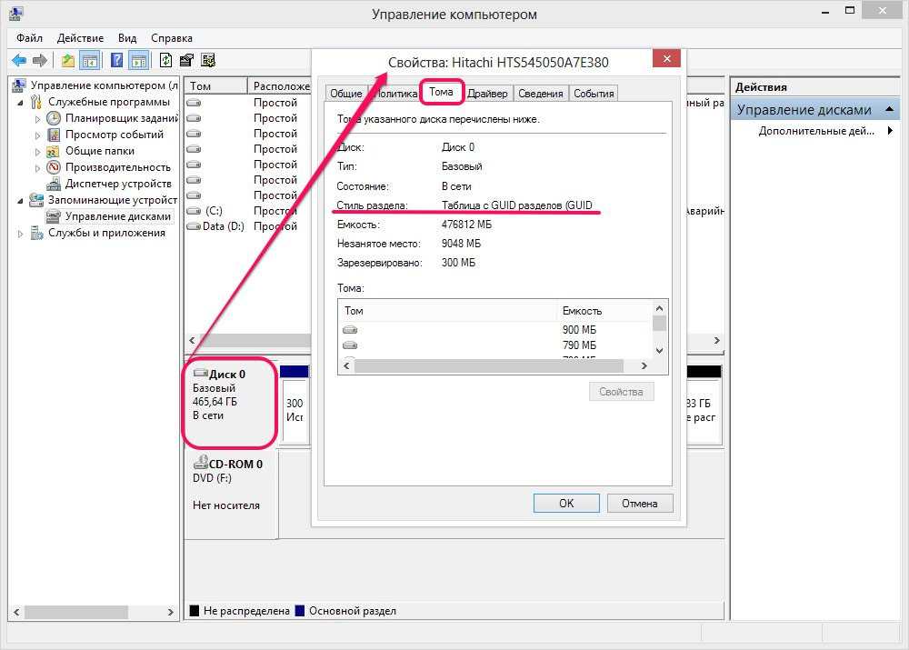Screen dimensions: 909x650
Task: Click the CD-ROM 0 drive icon
Action: pos(201,464)
